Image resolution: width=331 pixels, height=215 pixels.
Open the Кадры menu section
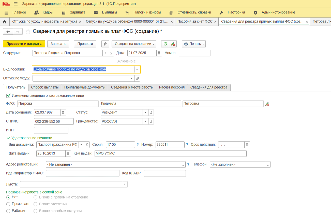[x=43, y=12]
